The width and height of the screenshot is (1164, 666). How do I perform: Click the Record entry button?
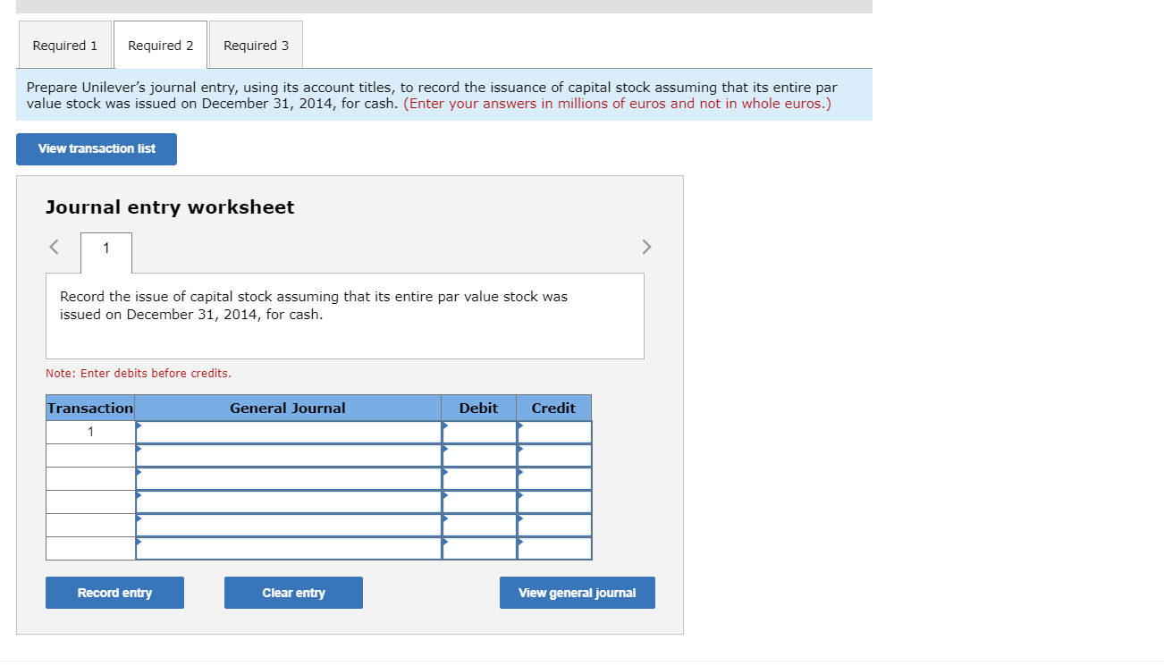click(x=114, y=593)
